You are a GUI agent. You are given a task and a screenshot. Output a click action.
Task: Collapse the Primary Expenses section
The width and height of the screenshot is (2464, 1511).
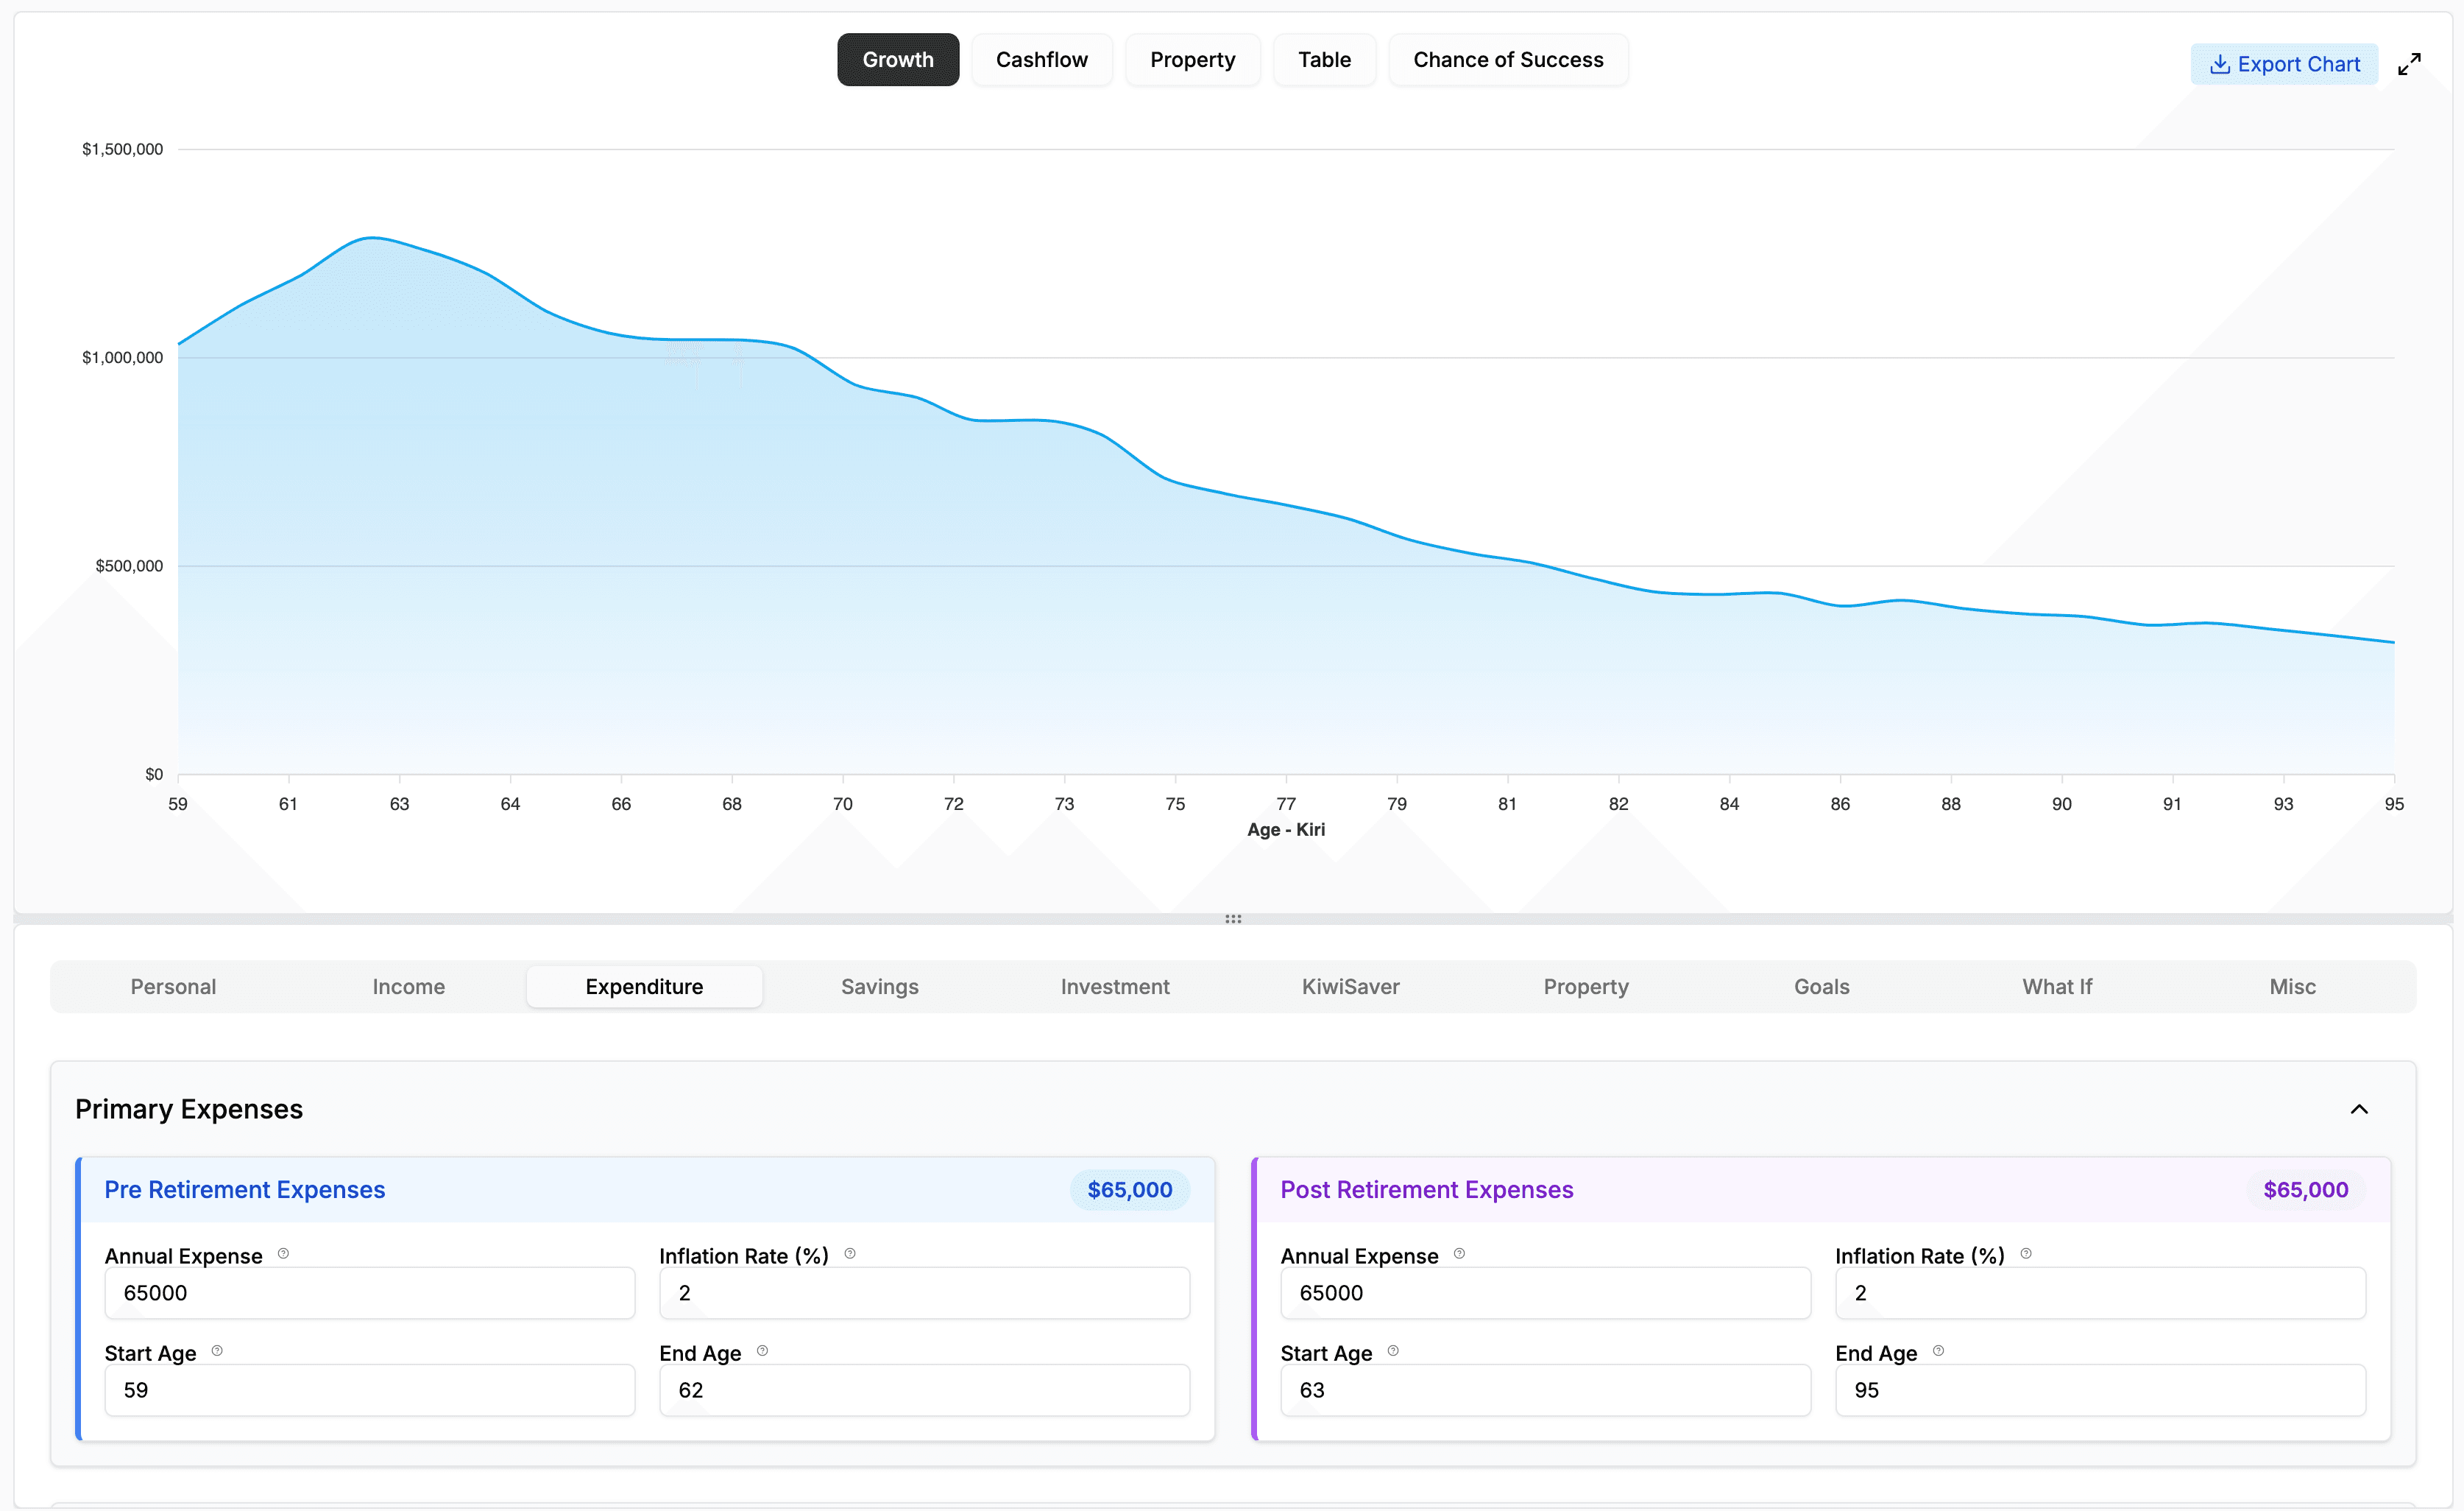click(2360, 1109)
